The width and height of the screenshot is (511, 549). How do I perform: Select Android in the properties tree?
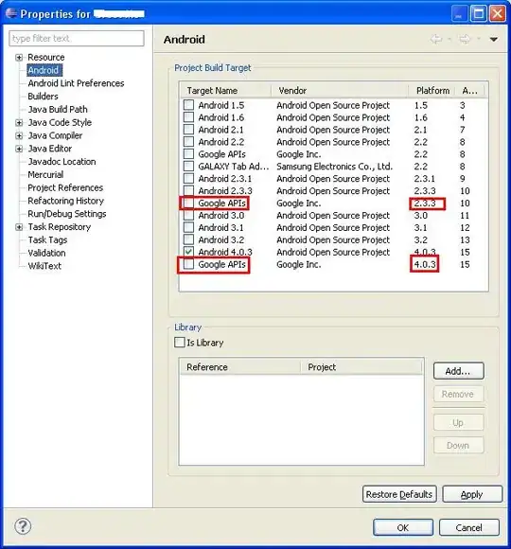pos(44,70)
